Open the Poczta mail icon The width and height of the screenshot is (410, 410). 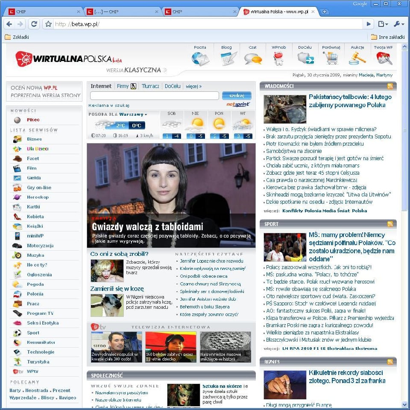200,58
